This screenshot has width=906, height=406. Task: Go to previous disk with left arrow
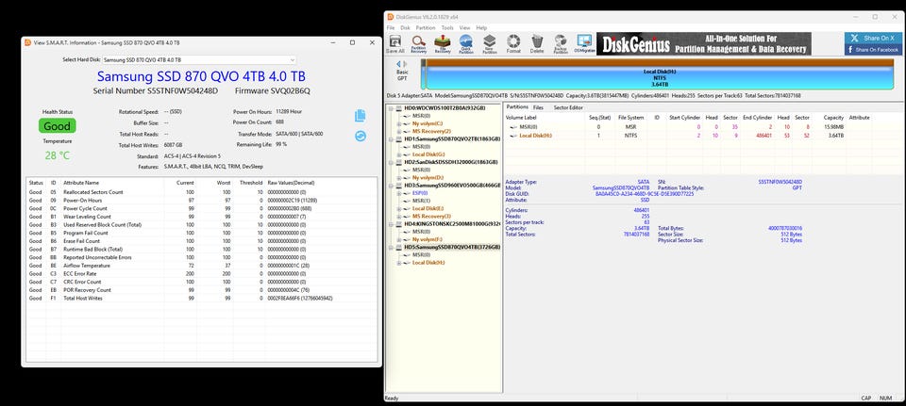point(398,64)
